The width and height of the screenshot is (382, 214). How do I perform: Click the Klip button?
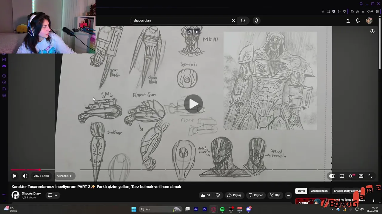275,195
